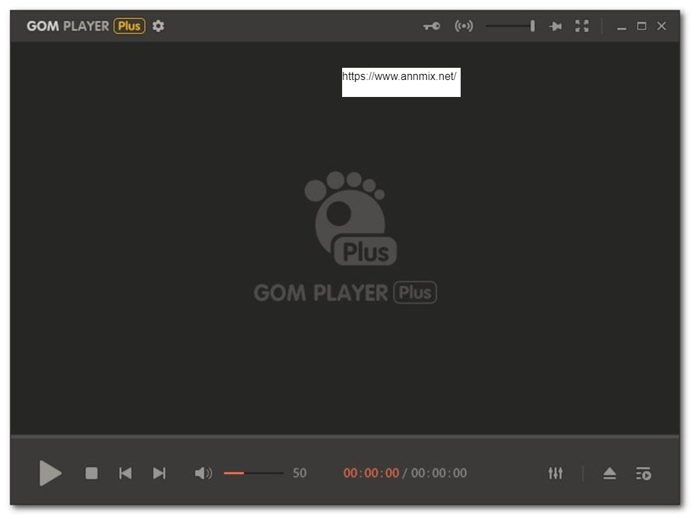Close the GOM Player window
Image resolution: width=691 pixels, height=516 pixels.
tap(661, 26)
